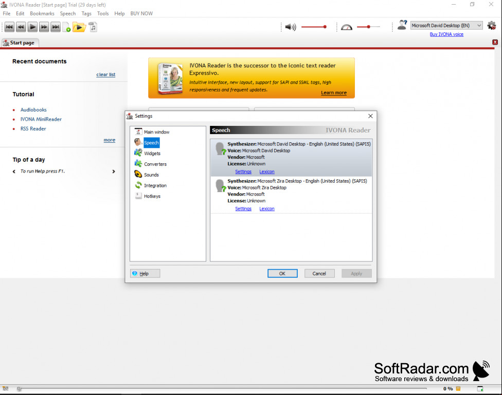
Task: Open the IVONA MiniReader tutorial link
Action: [41, 119]
